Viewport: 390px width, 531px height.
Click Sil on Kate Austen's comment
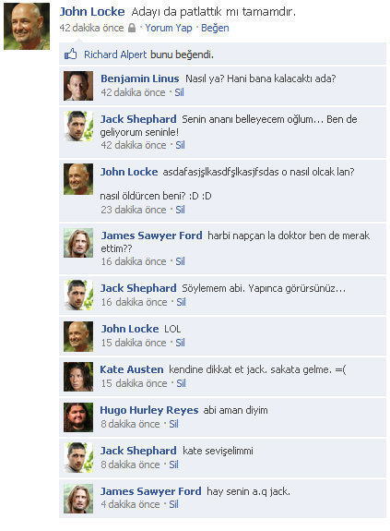181,383
